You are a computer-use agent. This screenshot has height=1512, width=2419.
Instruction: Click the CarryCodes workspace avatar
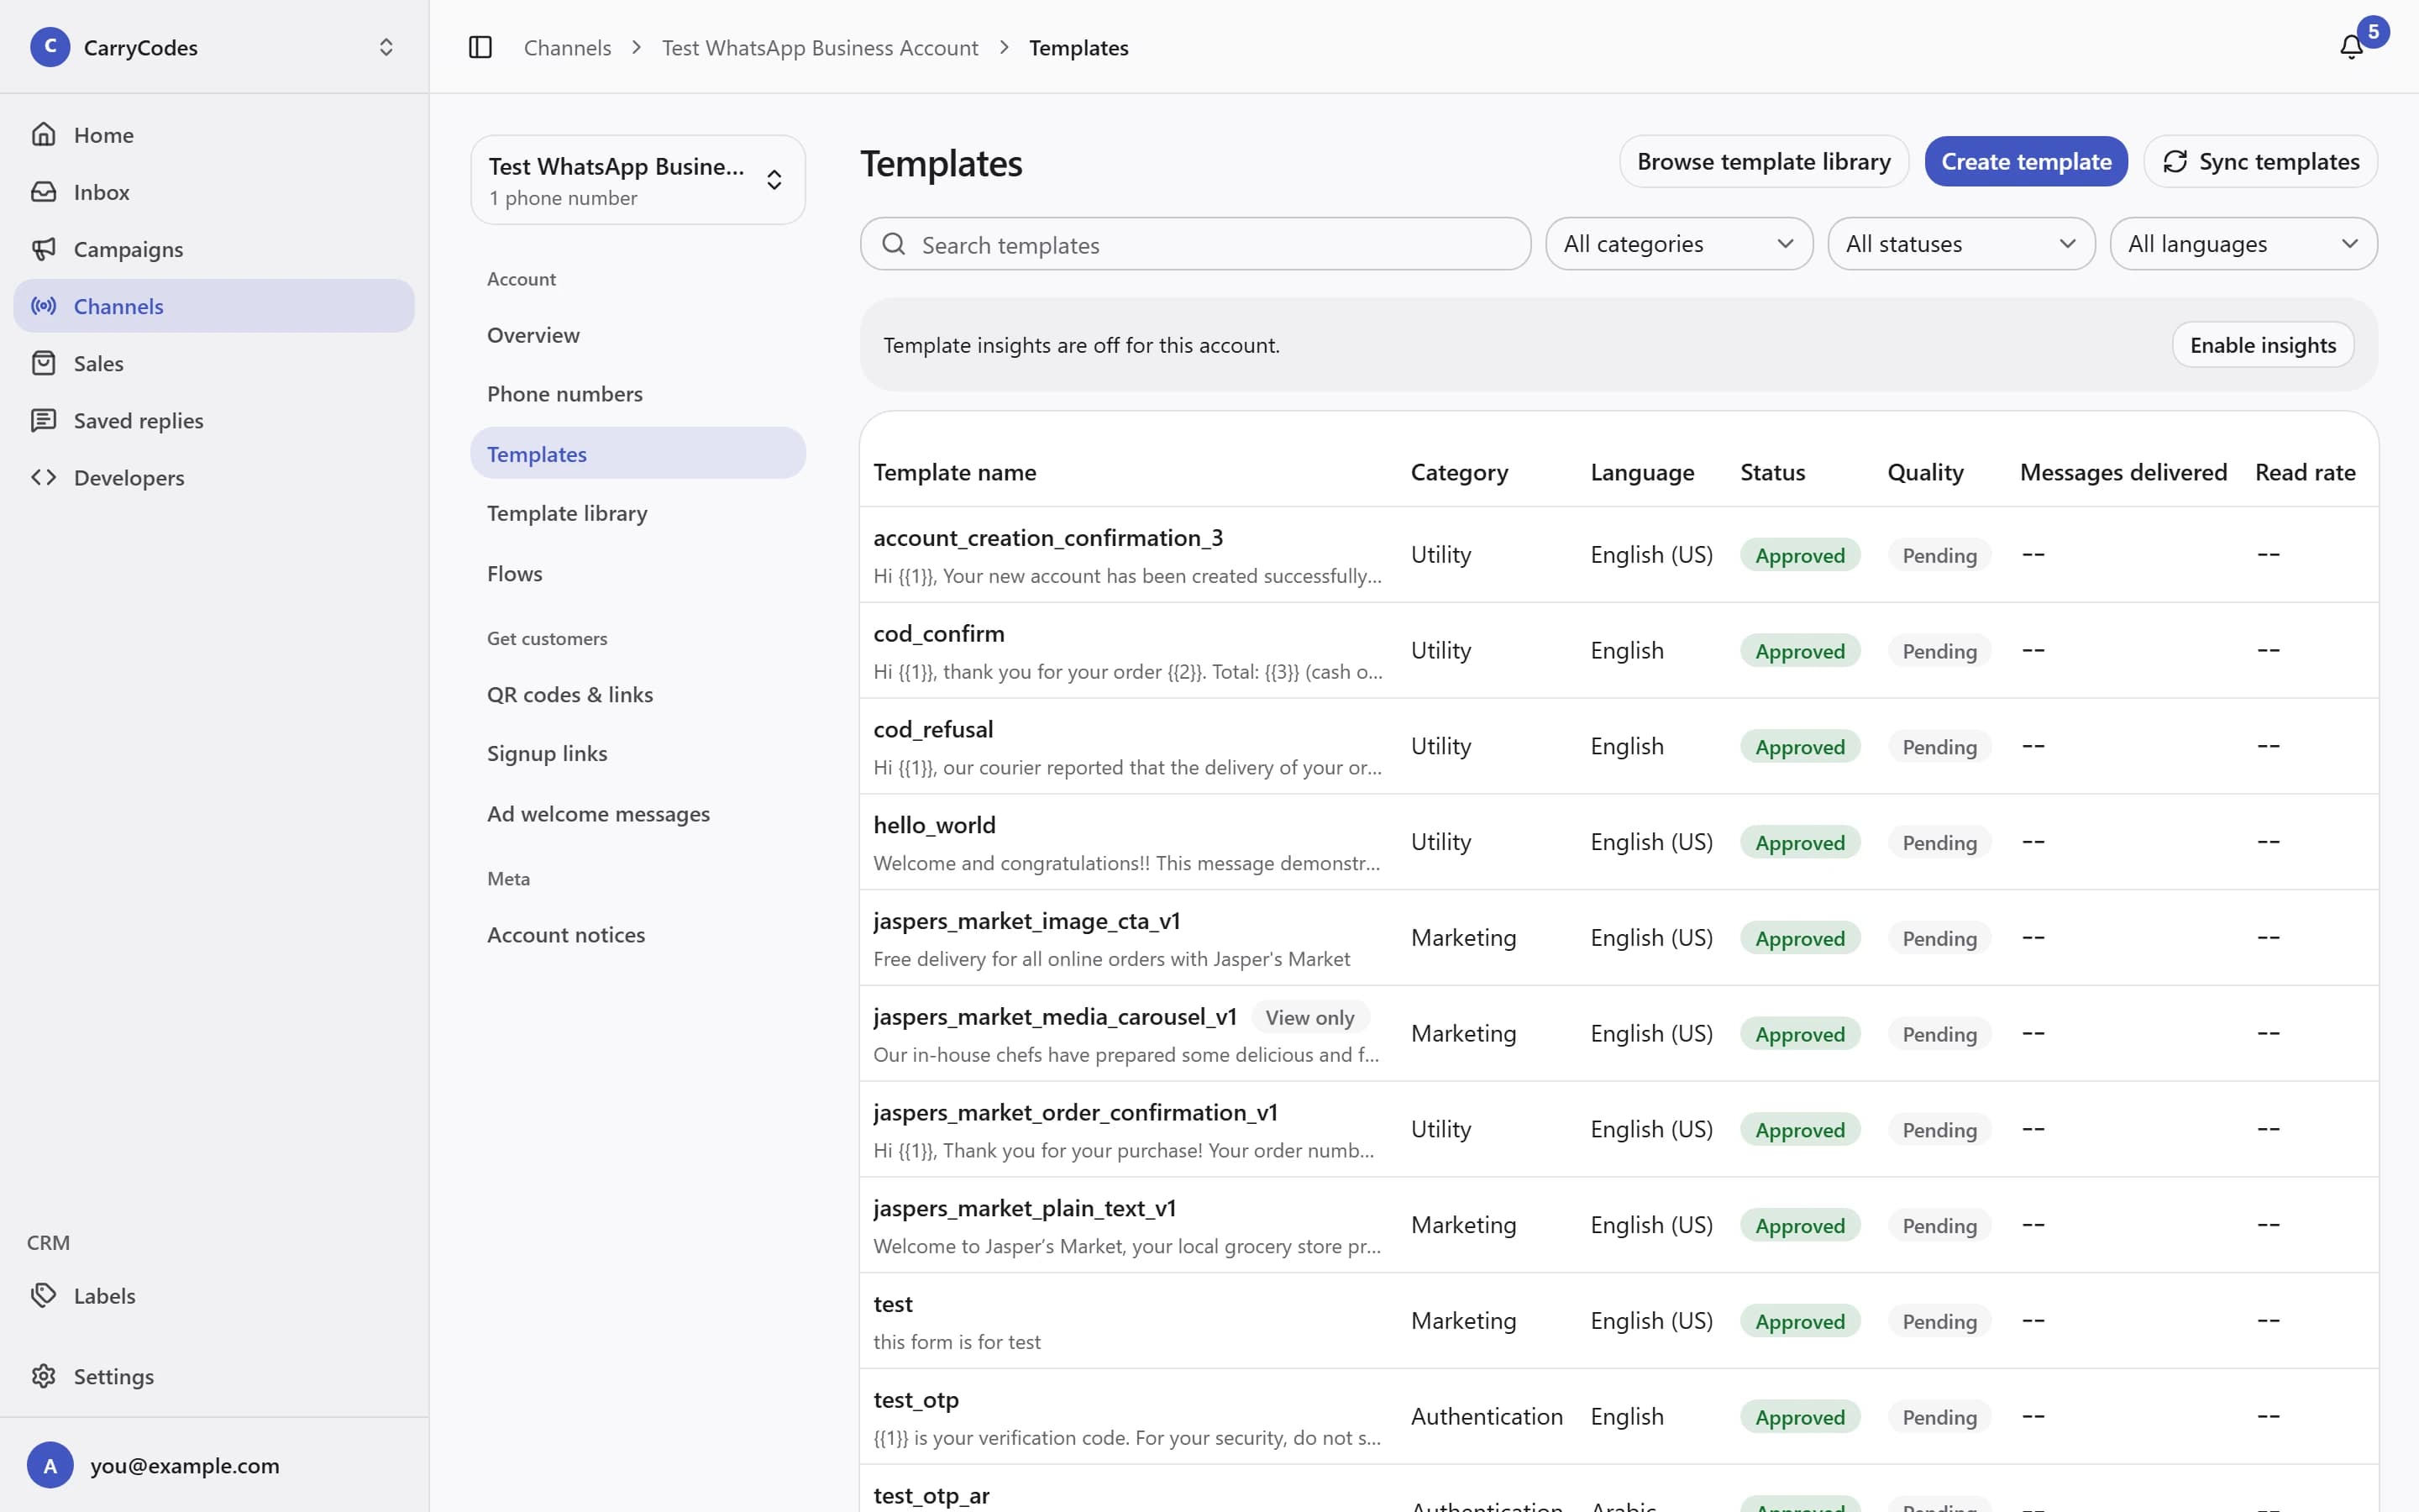coord(50,47)
